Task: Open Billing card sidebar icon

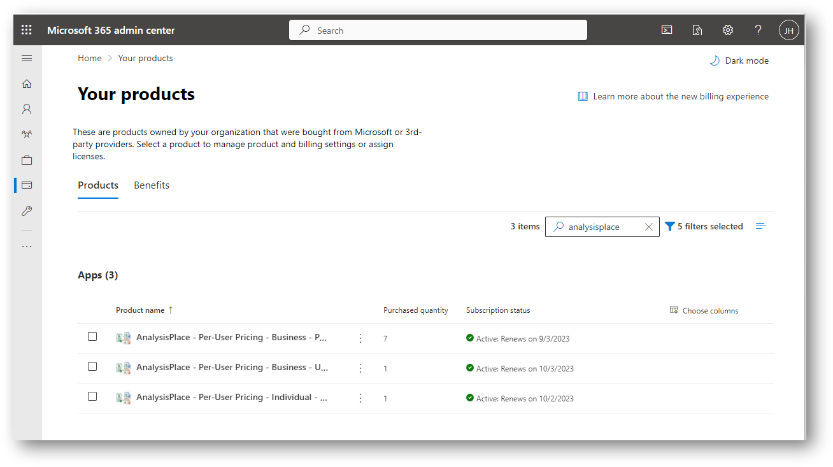Action: coord(27,185)
